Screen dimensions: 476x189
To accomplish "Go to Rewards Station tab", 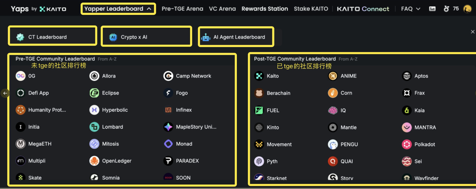I will pyautogui.click(x=265, y=9).
